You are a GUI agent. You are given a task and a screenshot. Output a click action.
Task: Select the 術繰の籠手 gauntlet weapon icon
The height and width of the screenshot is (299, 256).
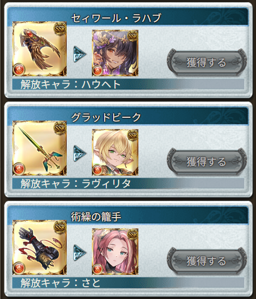(x=39, y=247)
